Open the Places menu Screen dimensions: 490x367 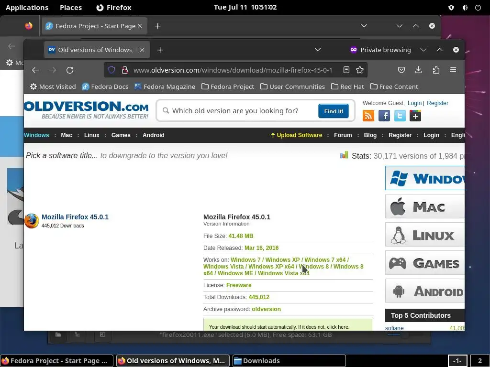(x=71, y=8)
